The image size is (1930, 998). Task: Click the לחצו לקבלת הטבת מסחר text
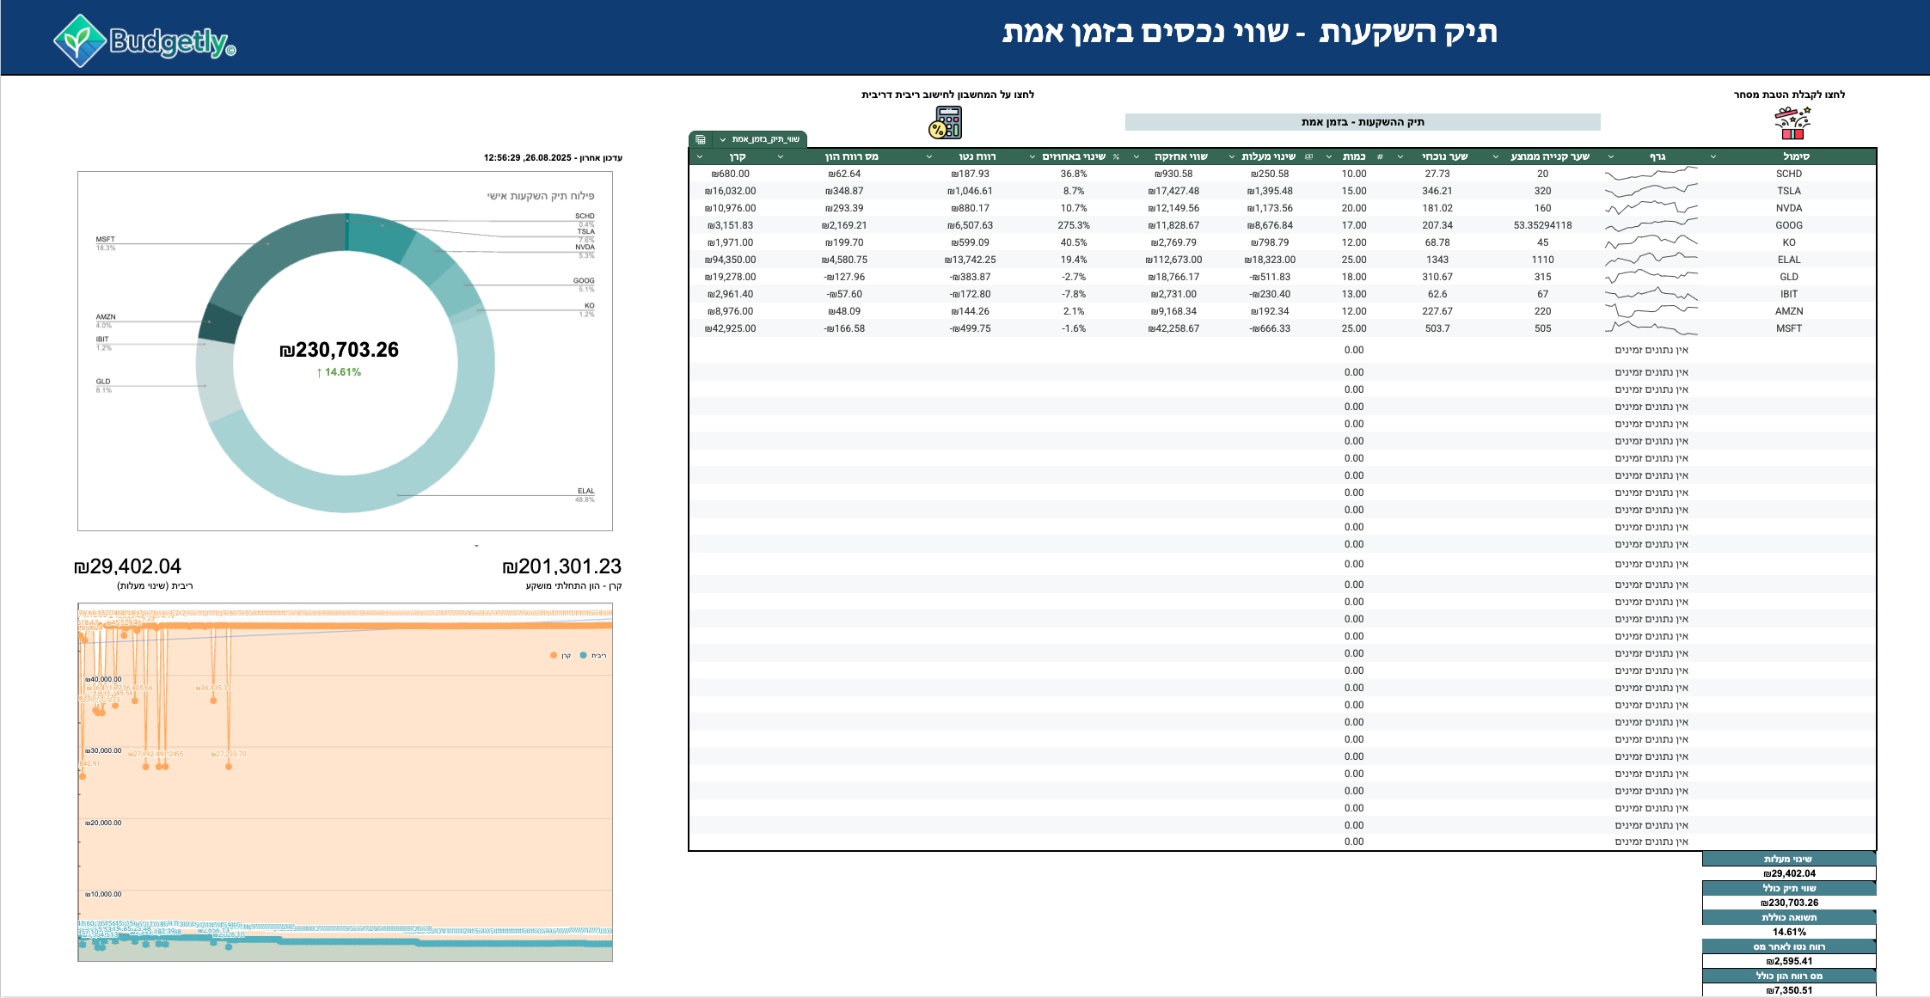pyautogui.click(x=1789, y=95)
